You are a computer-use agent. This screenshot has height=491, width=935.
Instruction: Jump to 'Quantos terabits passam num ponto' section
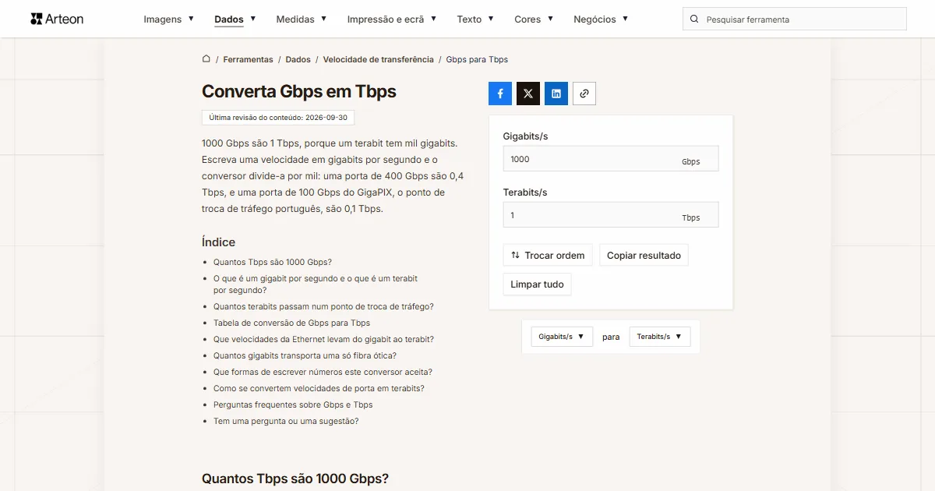click(x=323, y=306)
